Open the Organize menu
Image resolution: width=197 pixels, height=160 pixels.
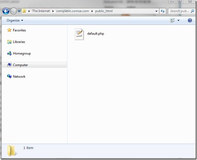pyautogui.click(x=15, y=20)
